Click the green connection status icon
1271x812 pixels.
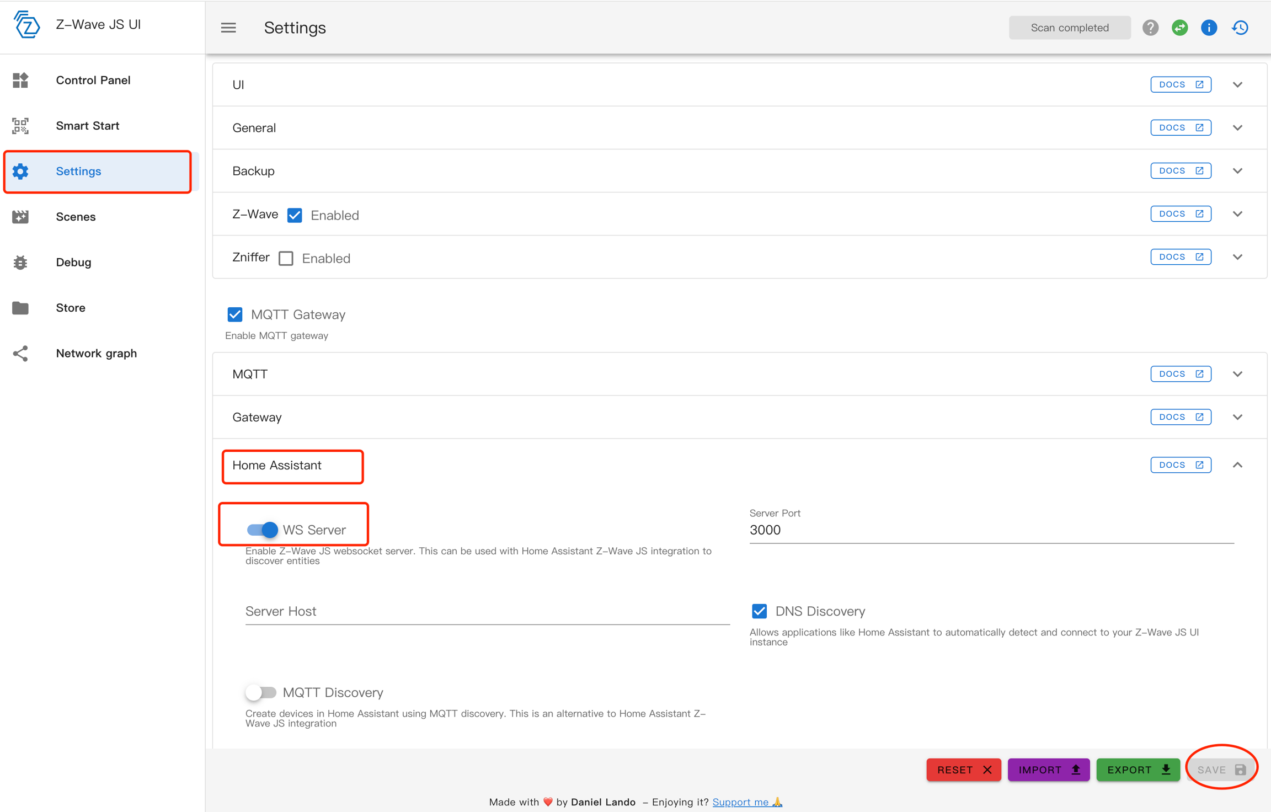click(x=1179, y=28)
